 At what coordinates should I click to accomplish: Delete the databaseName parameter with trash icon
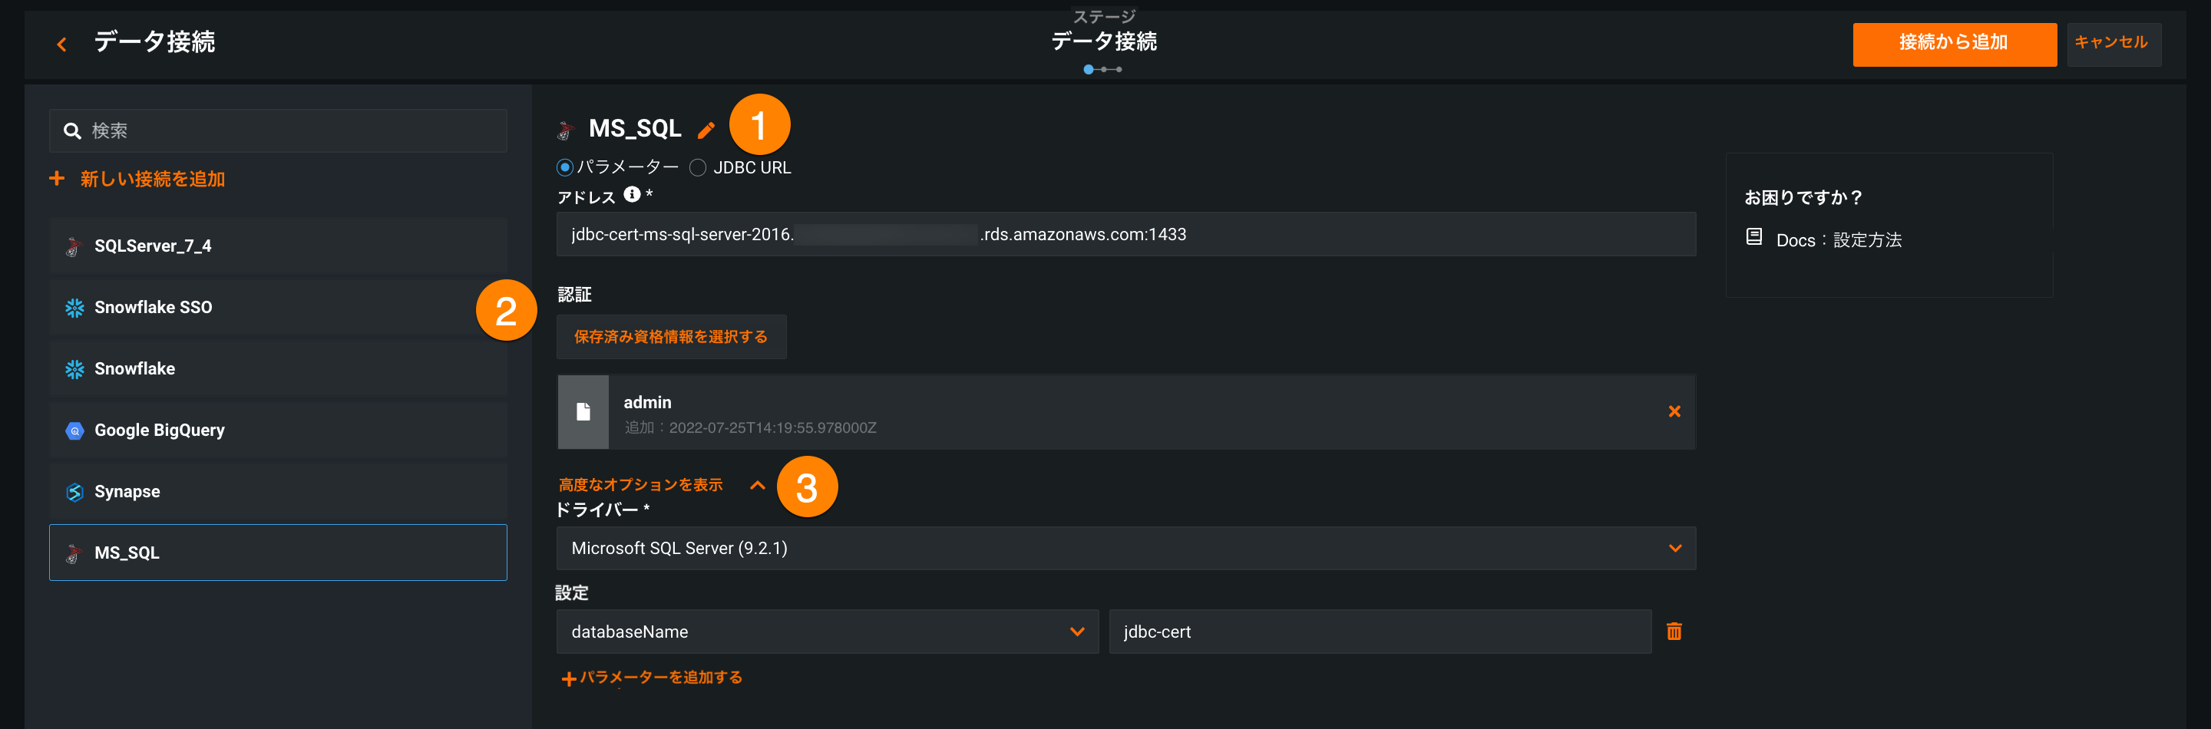click(1674, 632)
